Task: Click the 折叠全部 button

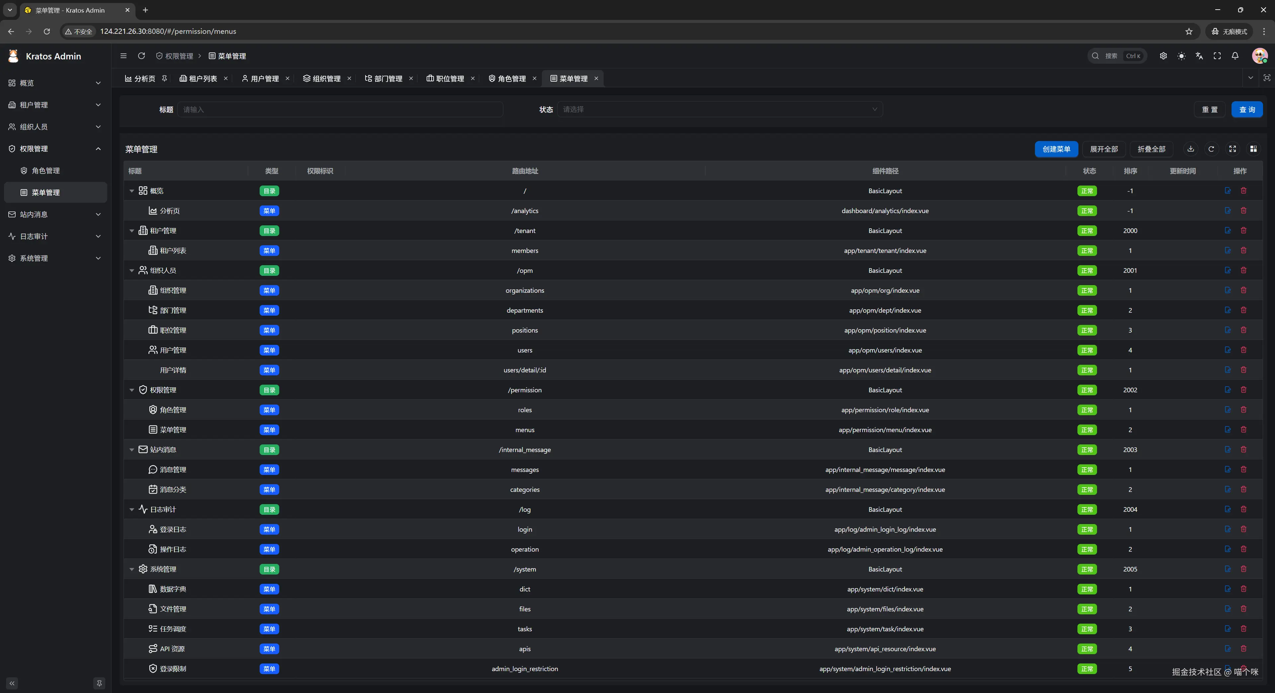Action: (x=1151, y=149)
